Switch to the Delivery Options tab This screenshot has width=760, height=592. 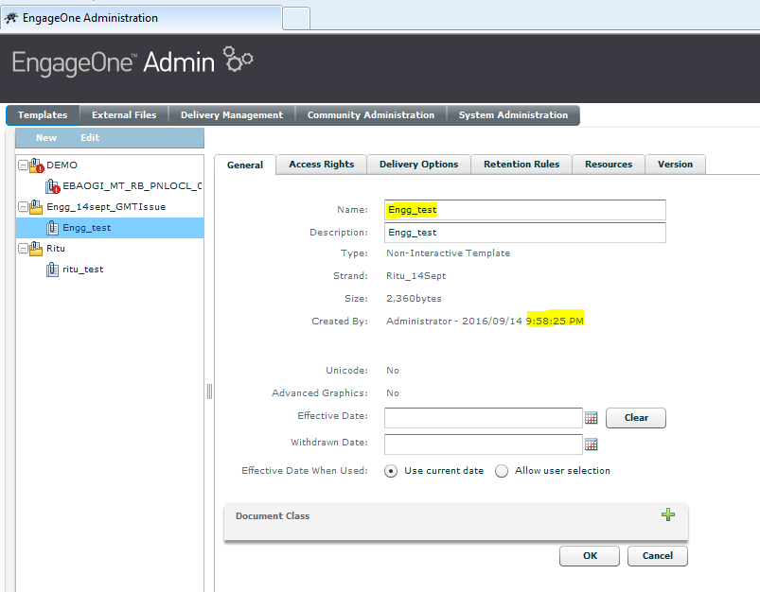click(418, 165)
